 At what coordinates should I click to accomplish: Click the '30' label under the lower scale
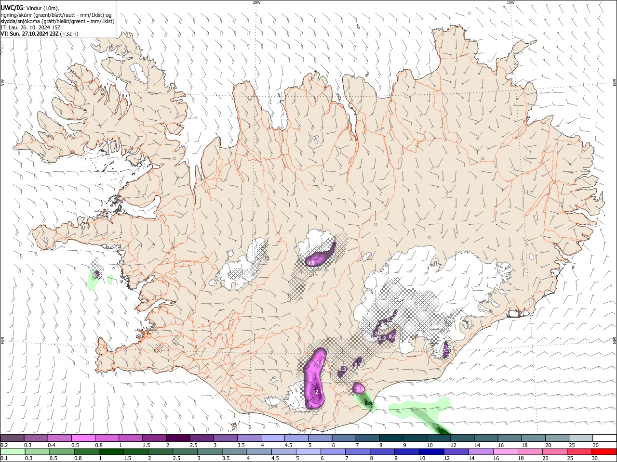point(595,459)
